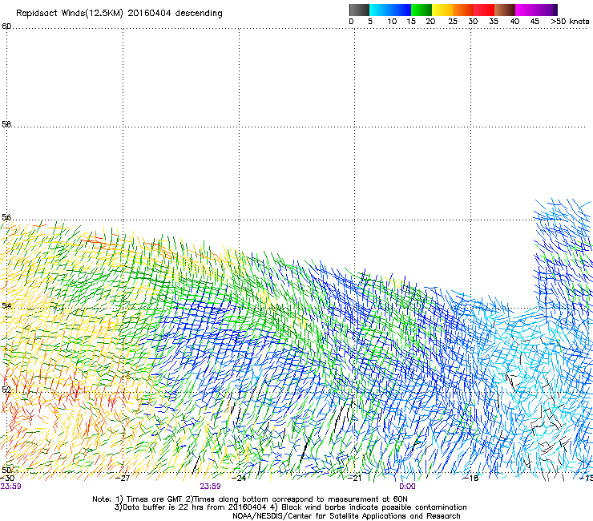Click legend tick label 10
The height and width of the screenshot is (521, 593).
(392, 22)
